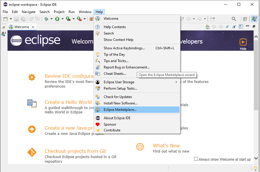The width and height of the screenshot is (260, 172).
Task: Click the Git checkout diamond icon
Action: (32, 152)
